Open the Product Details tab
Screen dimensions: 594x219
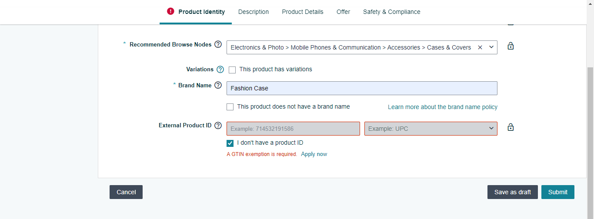point(303,12)
